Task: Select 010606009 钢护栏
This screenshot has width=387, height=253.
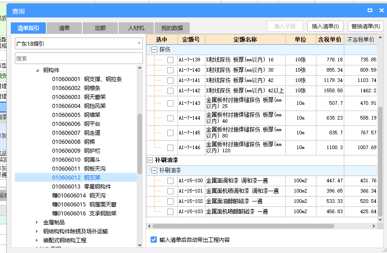Action: click(76, 151)
